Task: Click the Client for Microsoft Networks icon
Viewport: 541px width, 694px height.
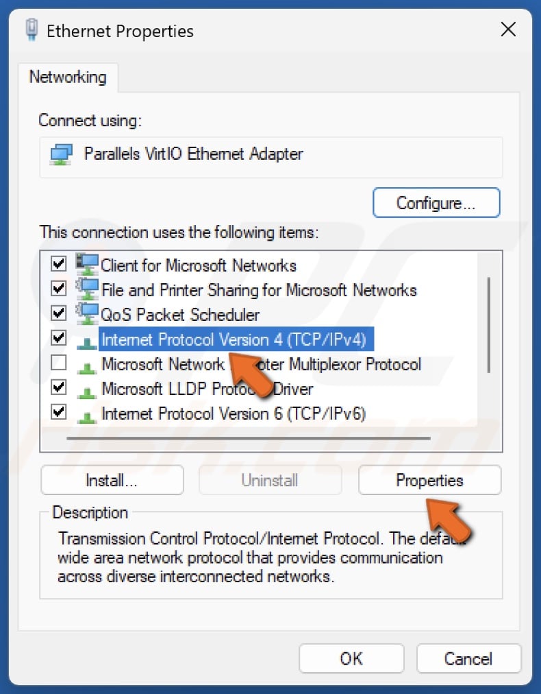Action: click(x=88, y=265)
